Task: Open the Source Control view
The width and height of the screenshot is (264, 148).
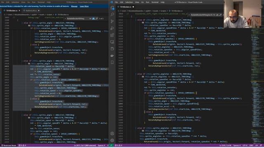Action: [112, 21]
